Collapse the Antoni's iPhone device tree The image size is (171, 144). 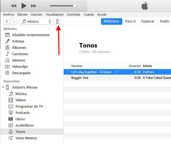click(3, 87)
